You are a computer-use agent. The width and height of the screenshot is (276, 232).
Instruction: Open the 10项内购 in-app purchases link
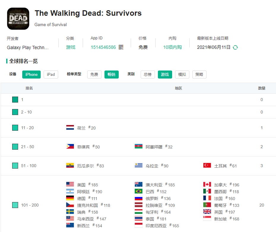pyautogui.click(x=172, y=47)
